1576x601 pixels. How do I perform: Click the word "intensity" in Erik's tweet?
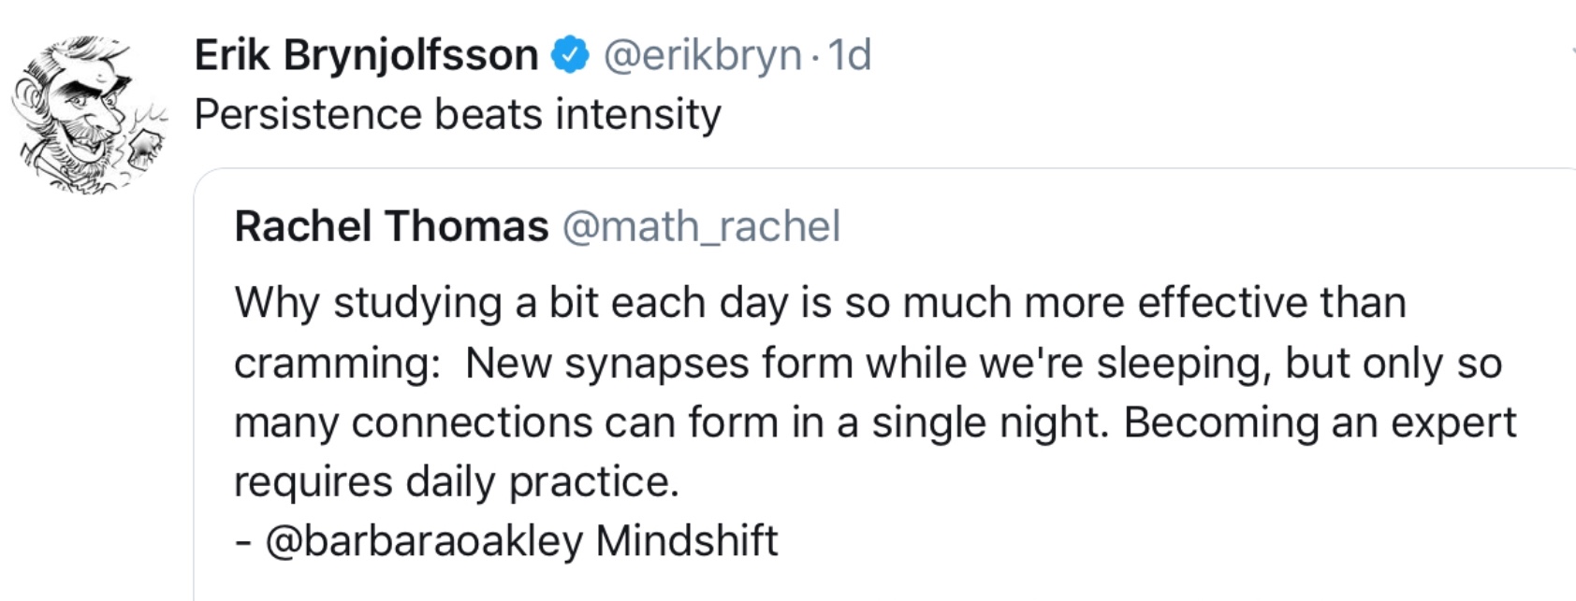(x=638, y=115)
